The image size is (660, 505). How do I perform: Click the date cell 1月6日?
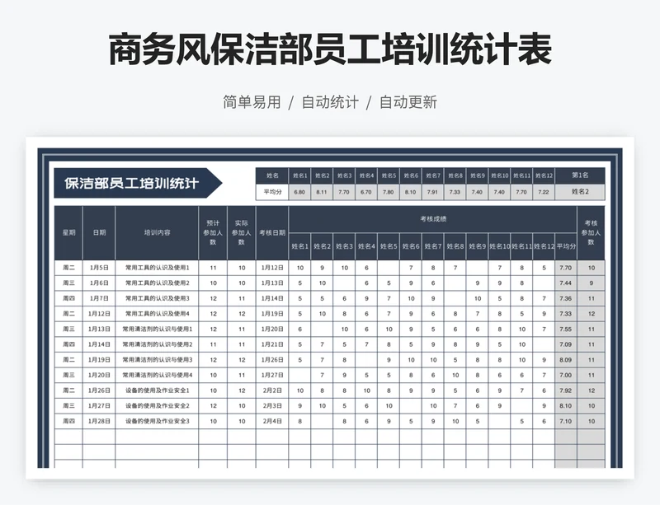[x=99, y=283]
